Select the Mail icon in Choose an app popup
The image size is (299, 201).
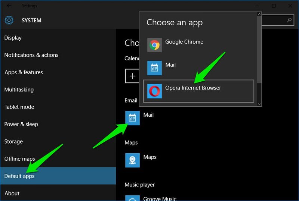point(154,68)
